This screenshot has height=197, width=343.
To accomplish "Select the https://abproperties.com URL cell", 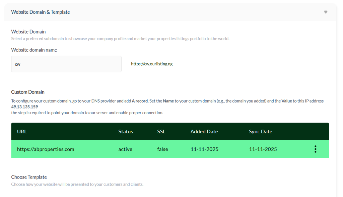I will point(46,149).
